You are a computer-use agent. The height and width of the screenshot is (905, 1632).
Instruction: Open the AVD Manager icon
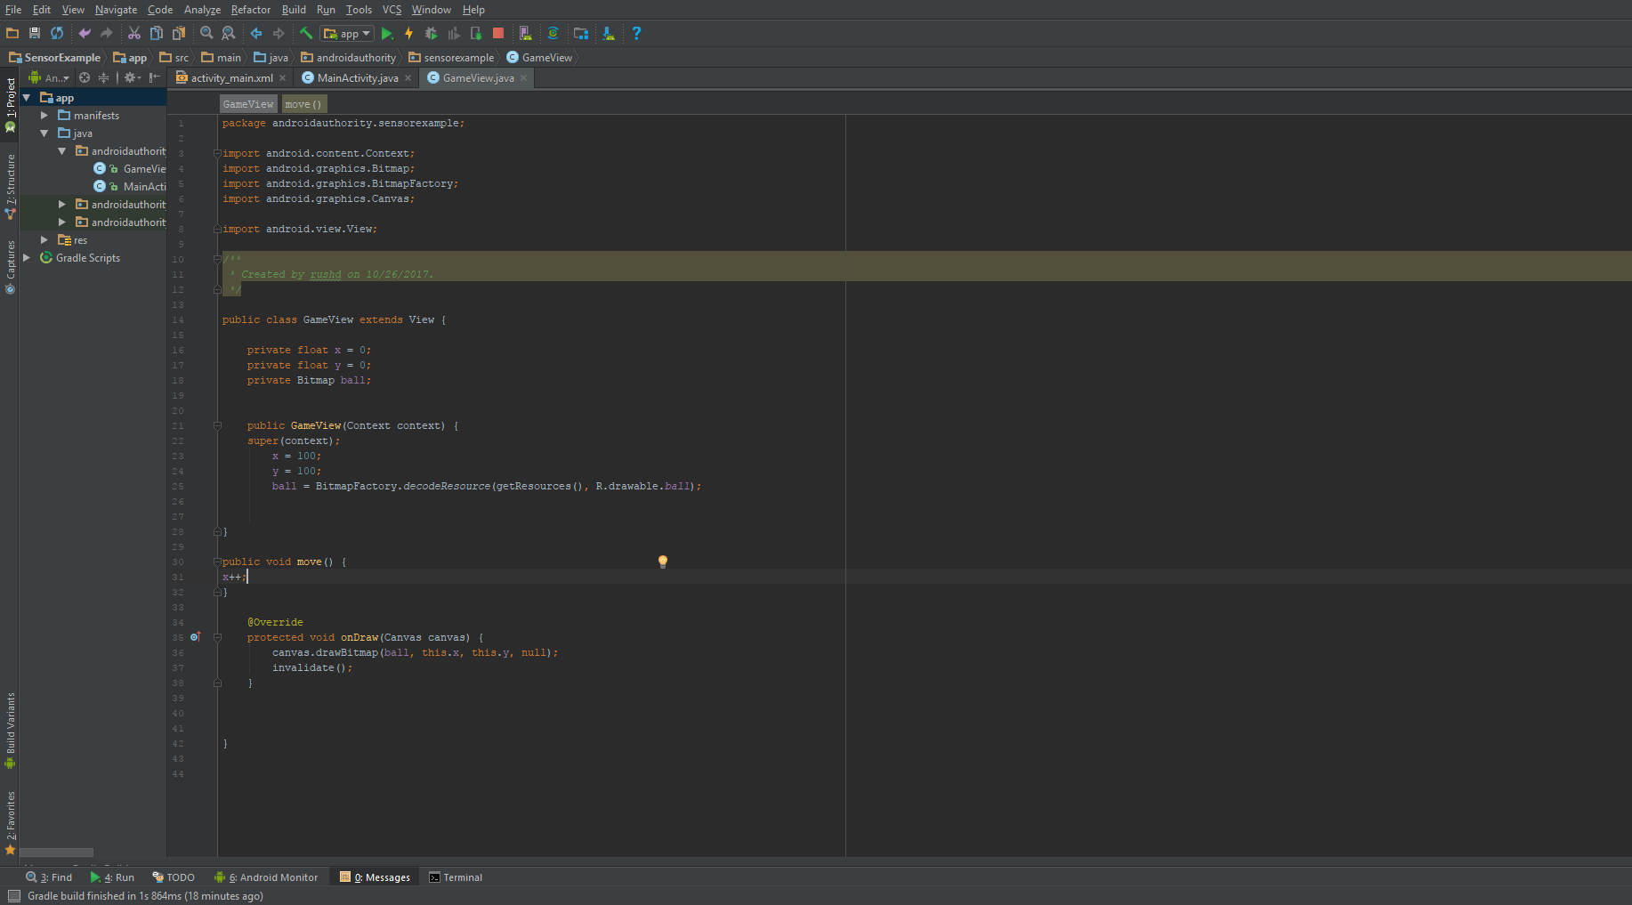(x=526, y=34)
